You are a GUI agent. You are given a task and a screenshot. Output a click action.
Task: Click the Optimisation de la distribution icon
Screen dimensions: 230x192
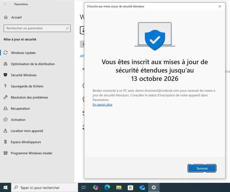pos(5,64)
